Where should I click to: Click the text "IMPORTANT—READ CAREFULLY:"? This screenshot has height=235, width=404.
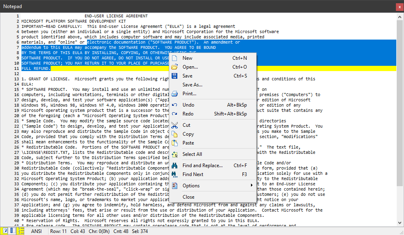tap(52, 27)
